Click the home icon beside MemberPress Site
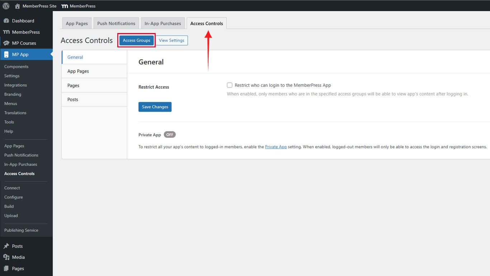490x276 pixels. [17, 6]
